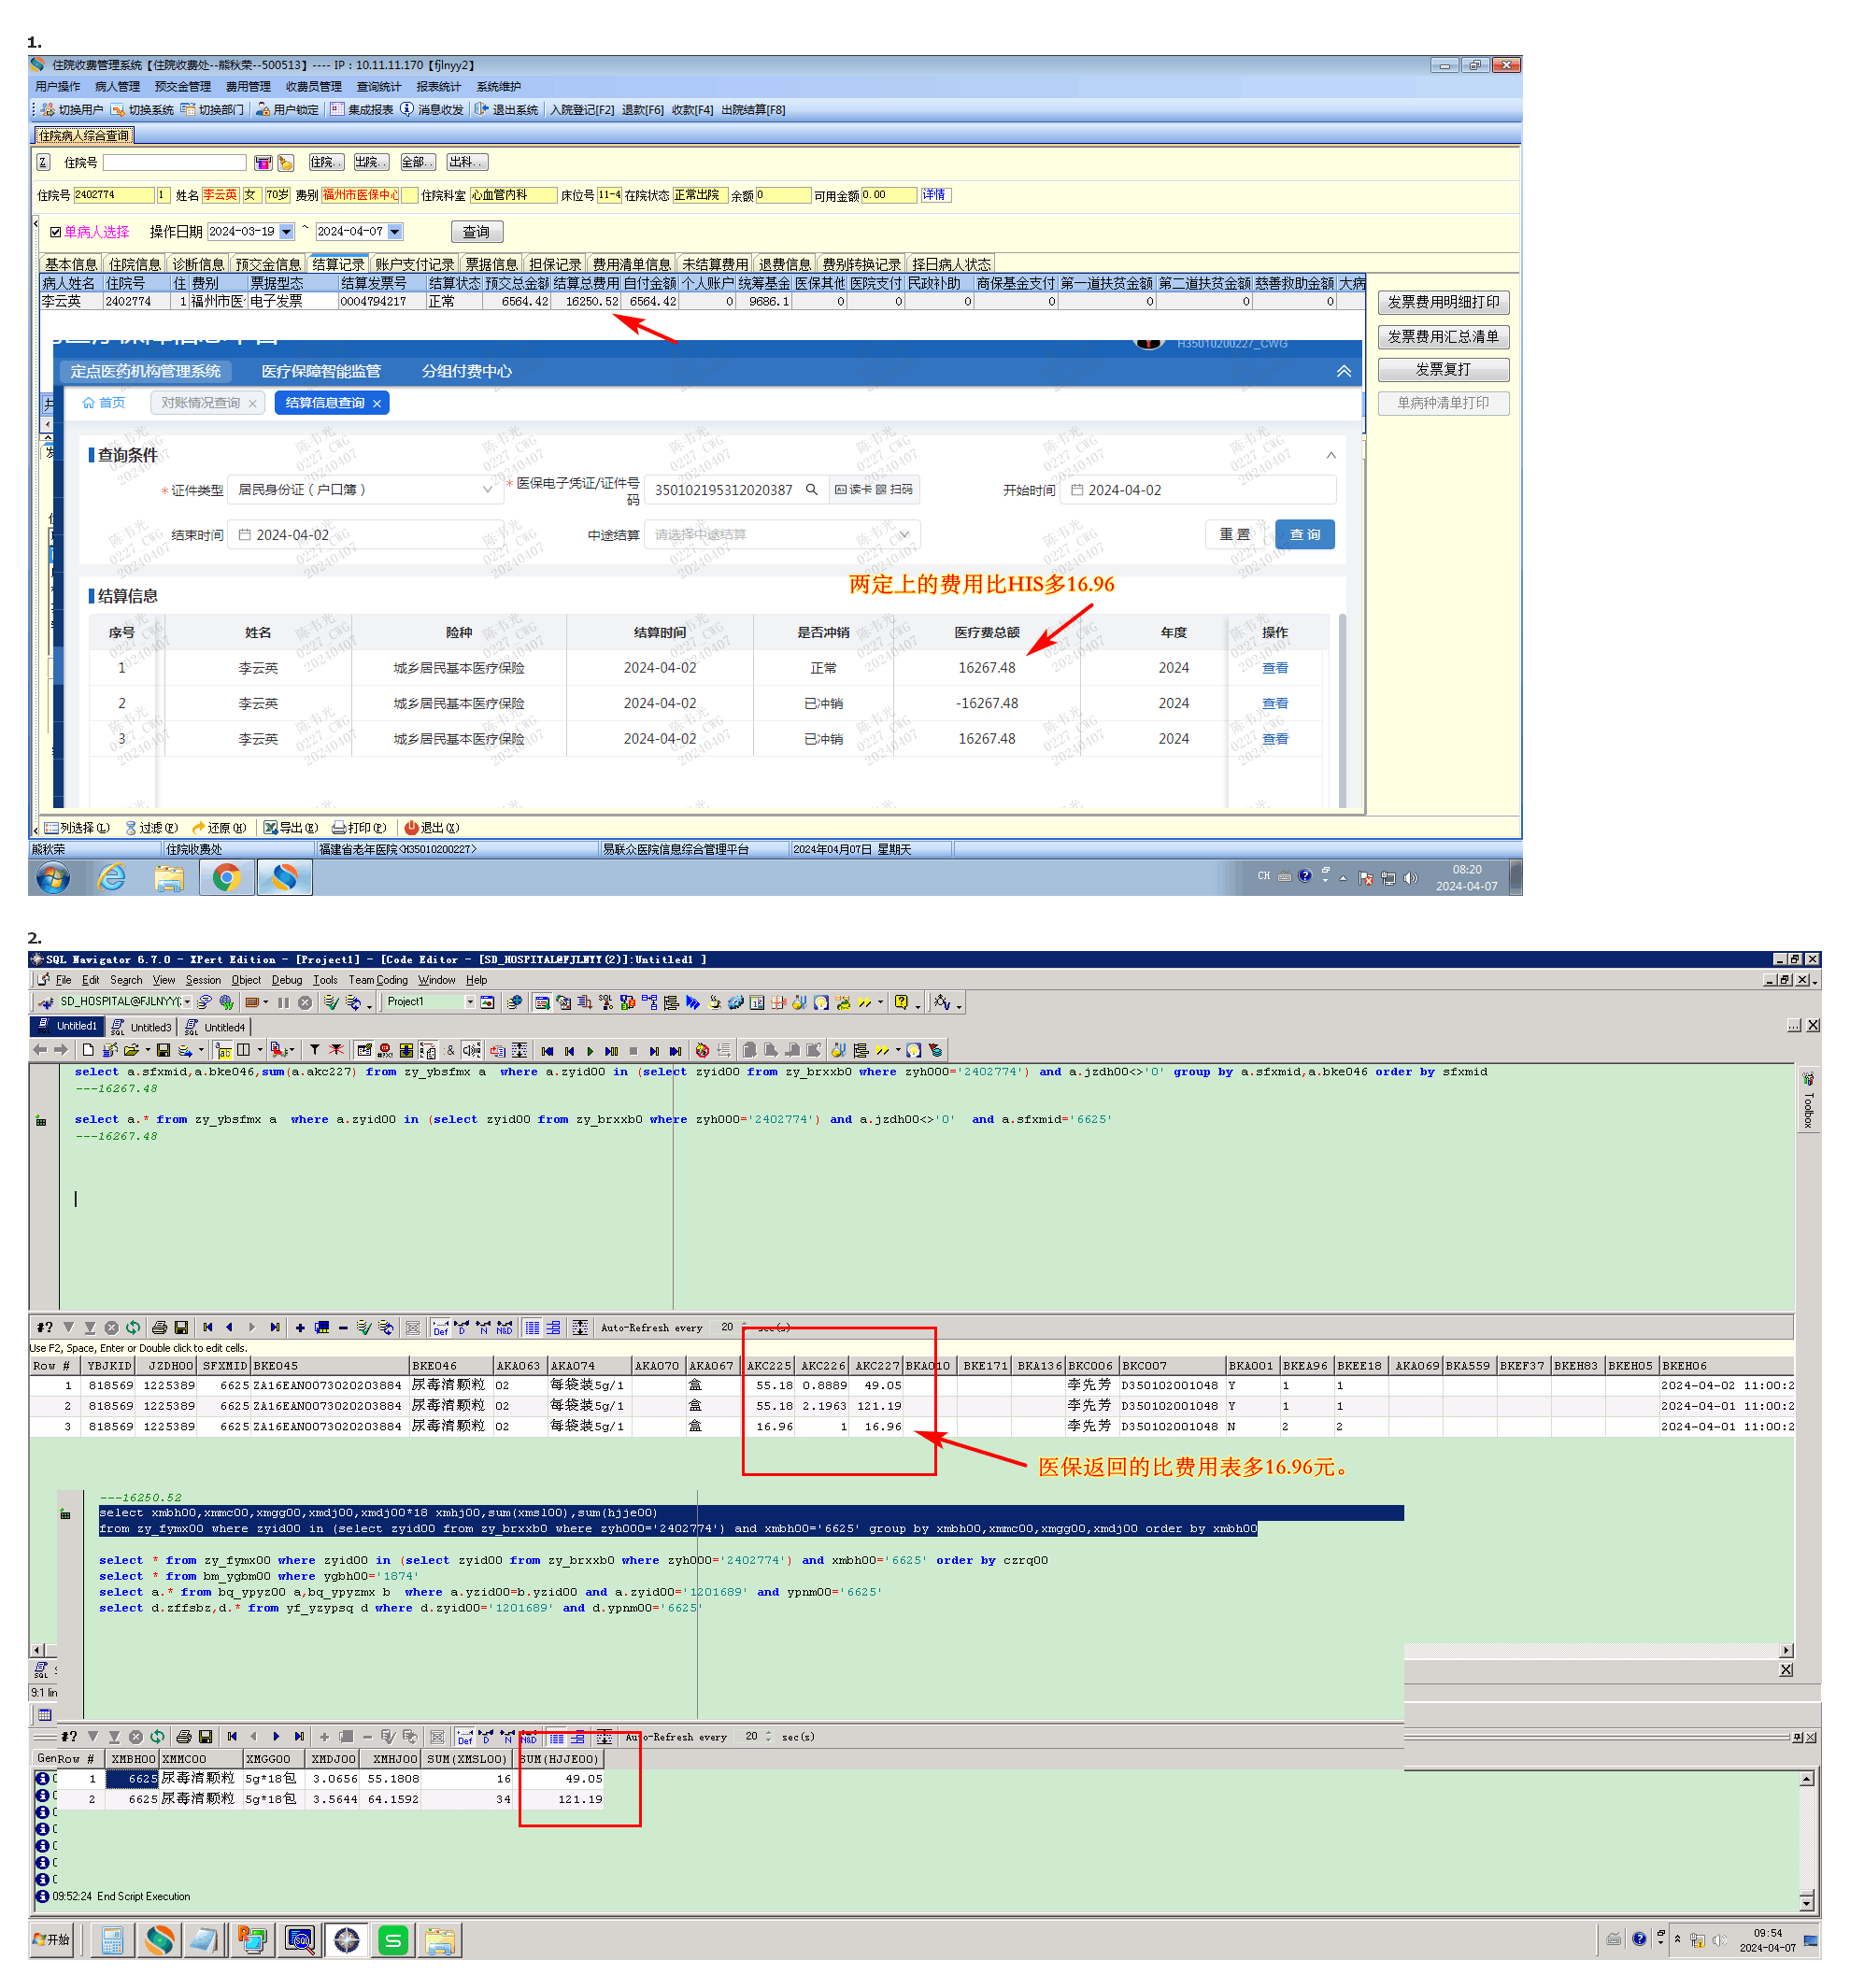
Task: Click the green execute play icon
Action: click(x=590, y=1051)
